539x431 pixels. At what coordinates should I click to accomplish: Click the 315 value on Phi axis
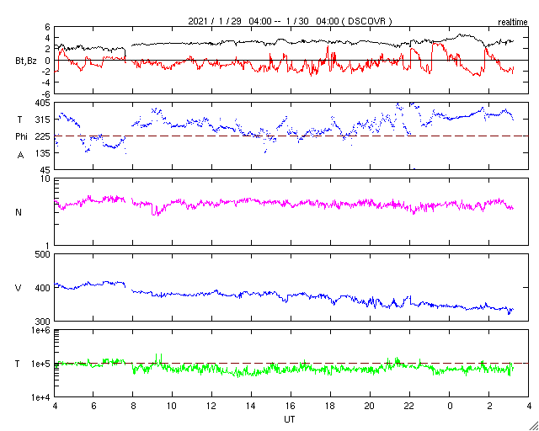(x=44, y=120)
